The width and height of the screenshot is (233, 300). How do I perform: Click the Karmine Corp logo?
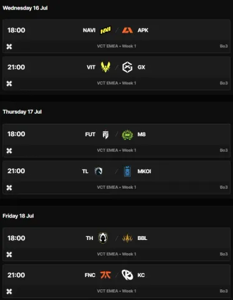pos(127,275)
